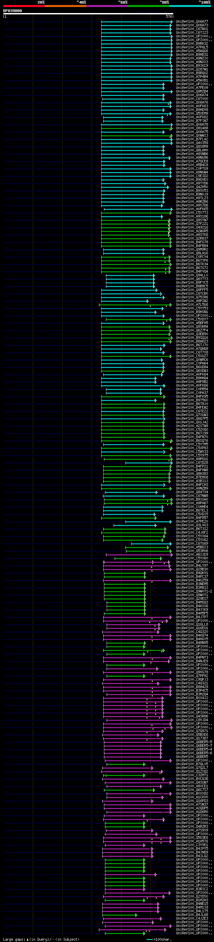
Task: Click UniRef100_Q9W0T1-2 label
Action: tap(194, 591)
